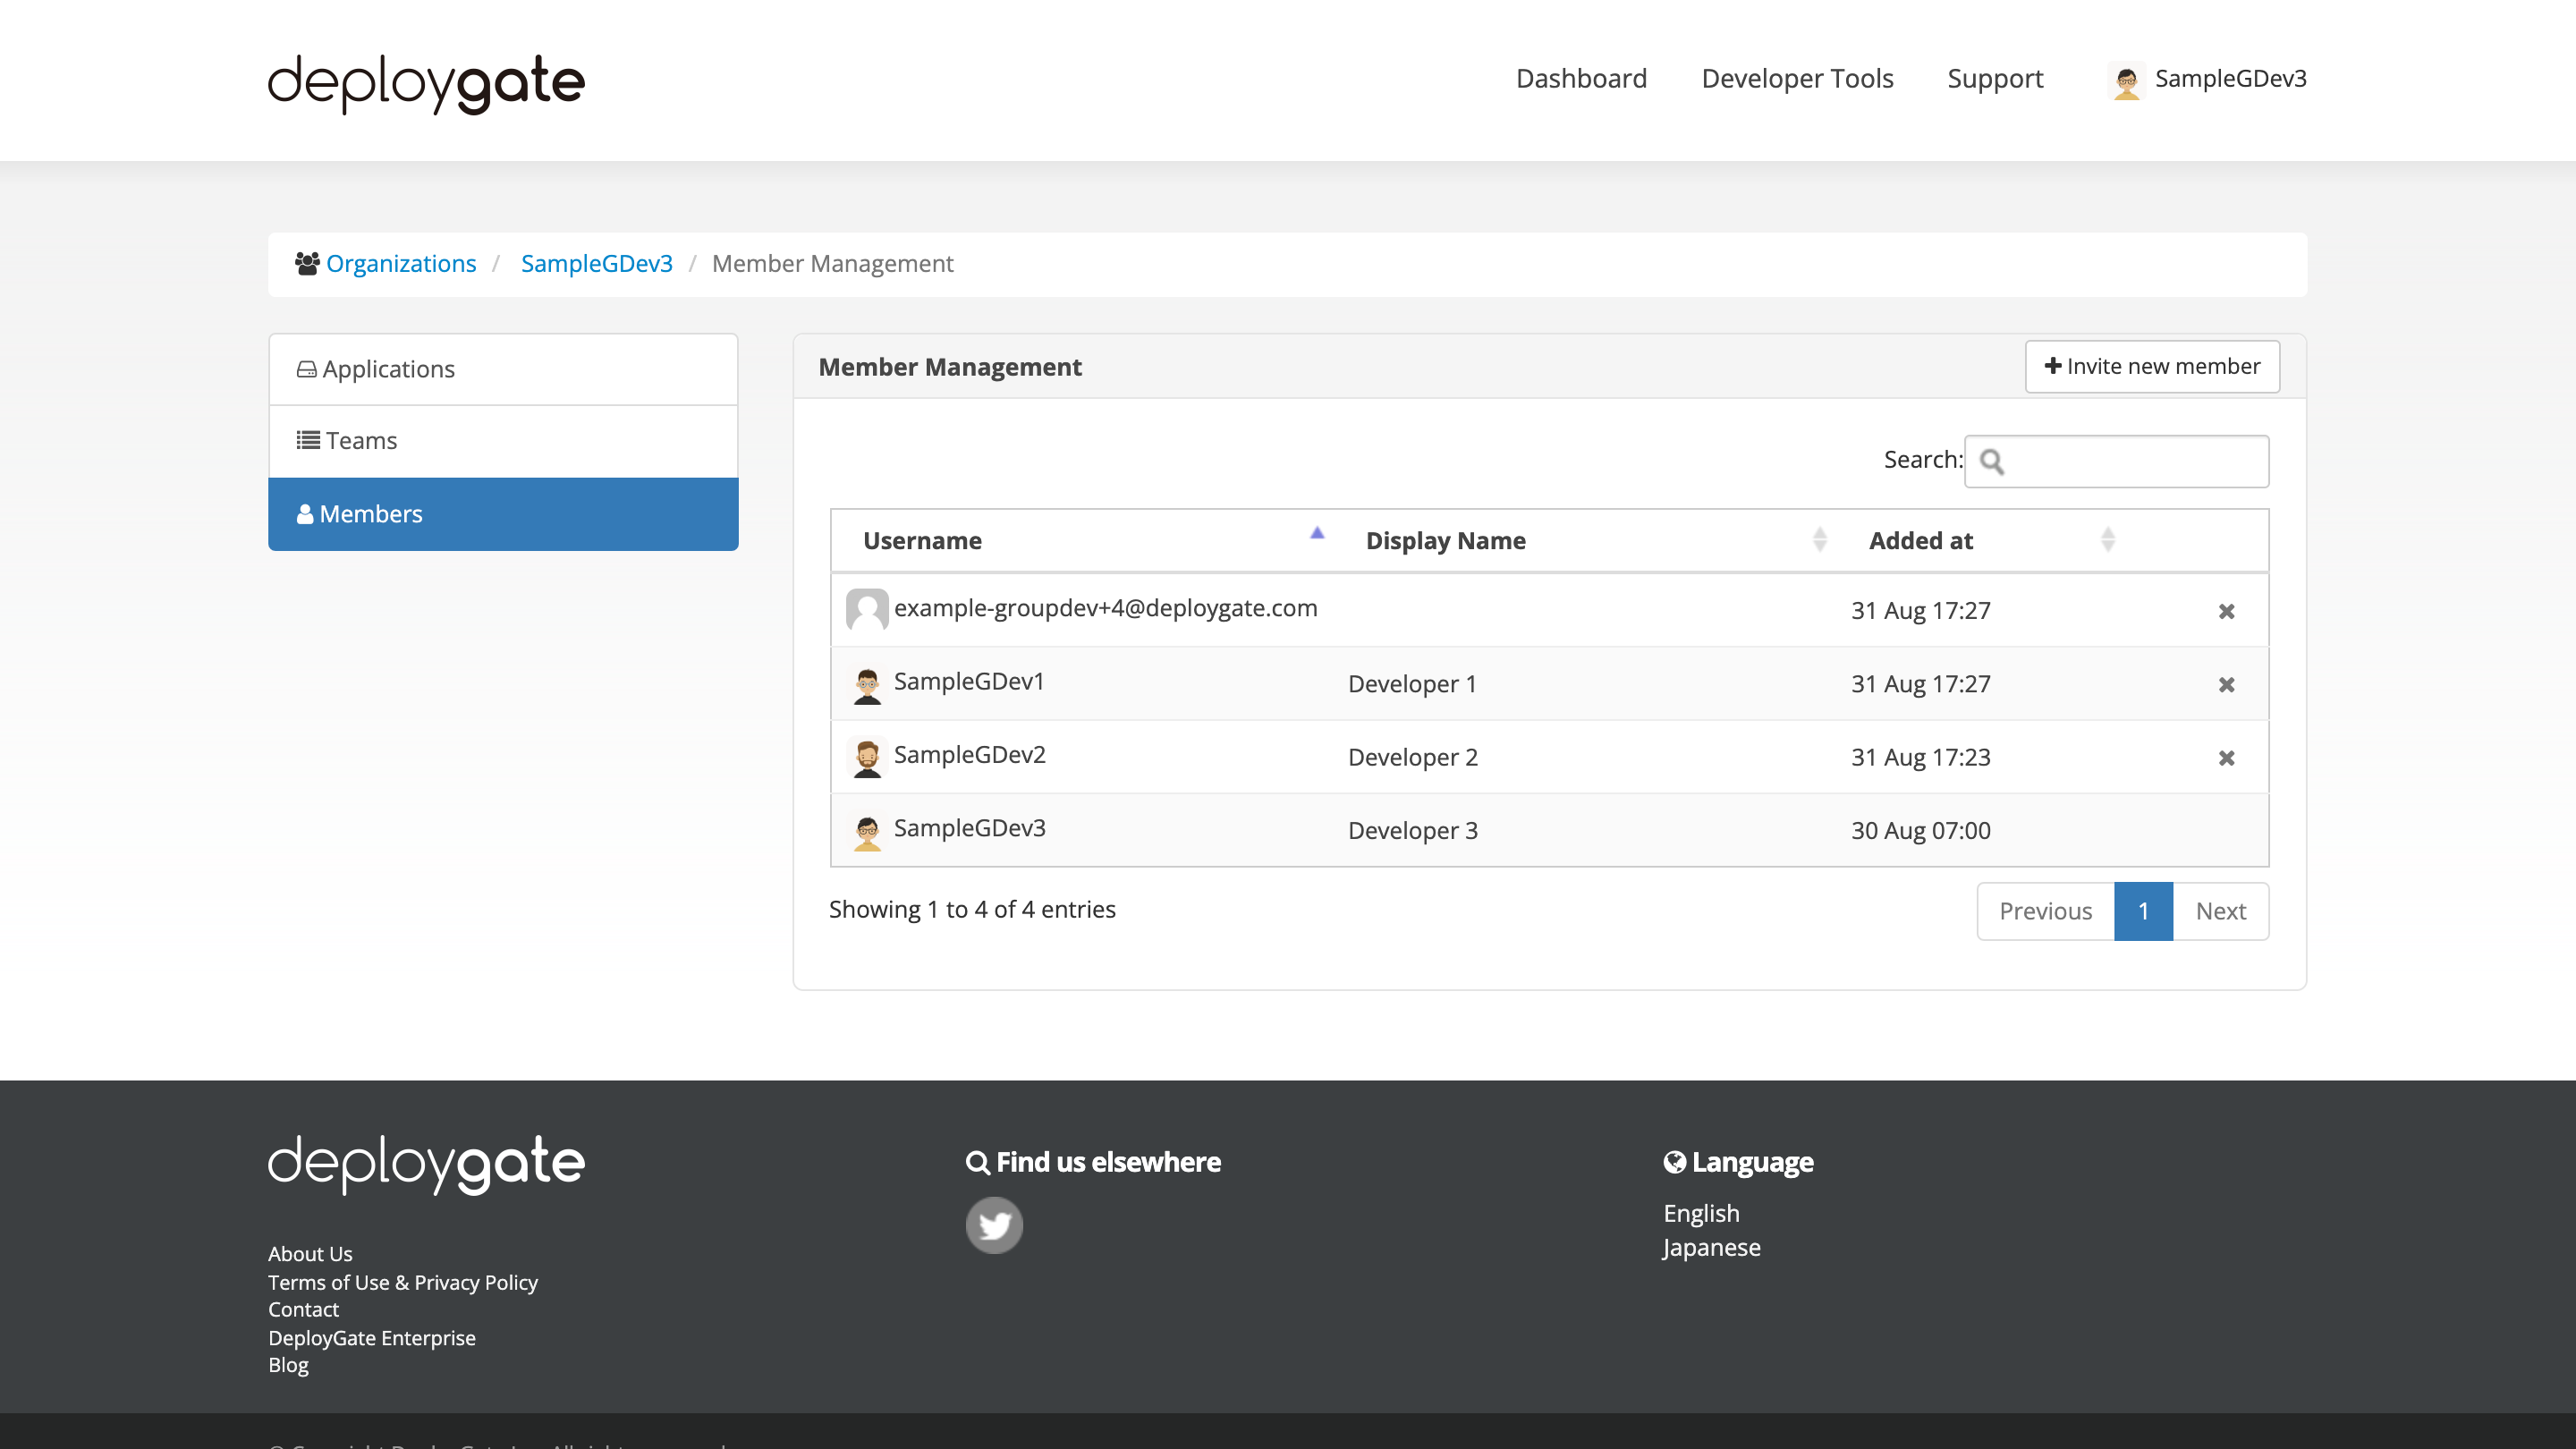Remove the example-groupdev+4 member with the X icon

2226,611
